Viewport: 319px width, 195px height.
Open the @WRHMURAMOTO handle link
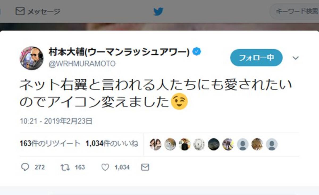tap(82, 64)
